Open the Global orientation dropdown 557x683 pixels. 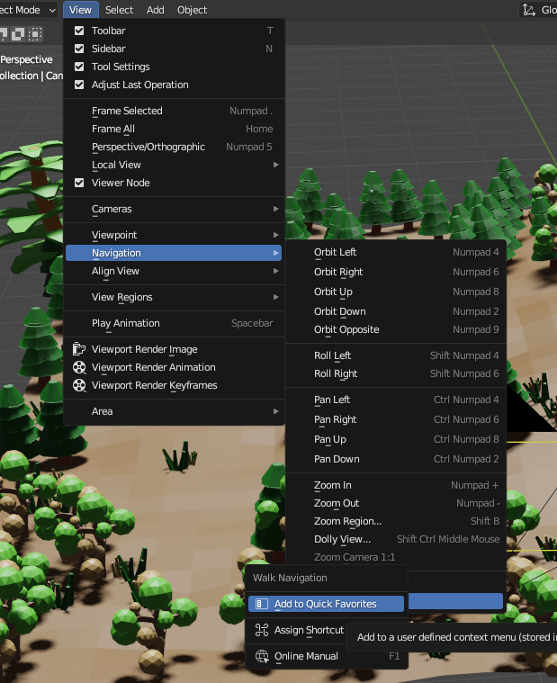click(x=538, y=10)
